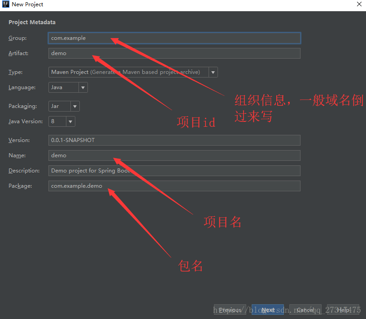
Task: Click the Version label
Action: [19, 140]
